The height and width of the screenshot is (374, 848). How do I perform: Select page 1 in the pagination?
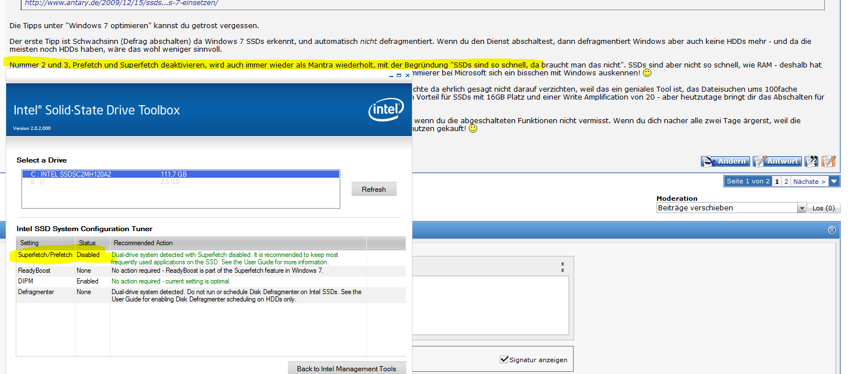[777, 181]
